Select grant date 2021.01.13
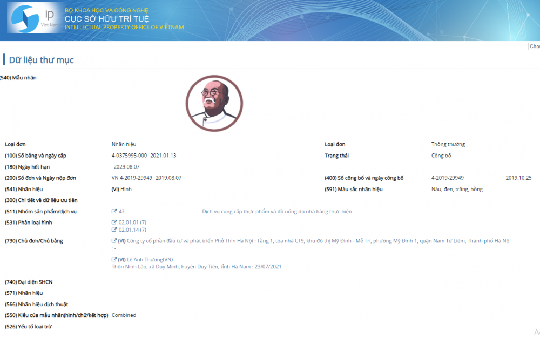 coord(163,156)
